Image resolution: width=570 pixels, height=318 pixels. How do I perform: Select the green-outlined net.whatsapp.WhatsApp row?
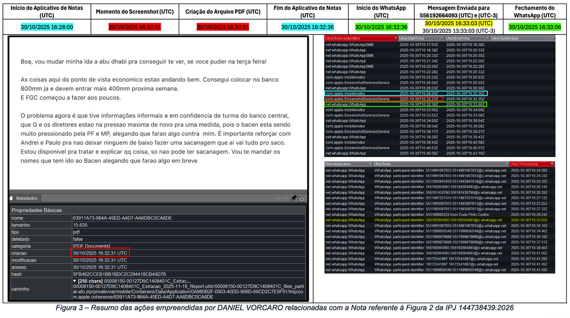tap(406, 104)
